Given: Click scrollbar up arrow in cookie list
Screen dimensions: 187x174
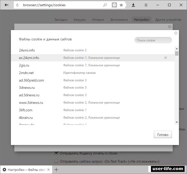Looking at the screenshot, I should coord(177,49).
